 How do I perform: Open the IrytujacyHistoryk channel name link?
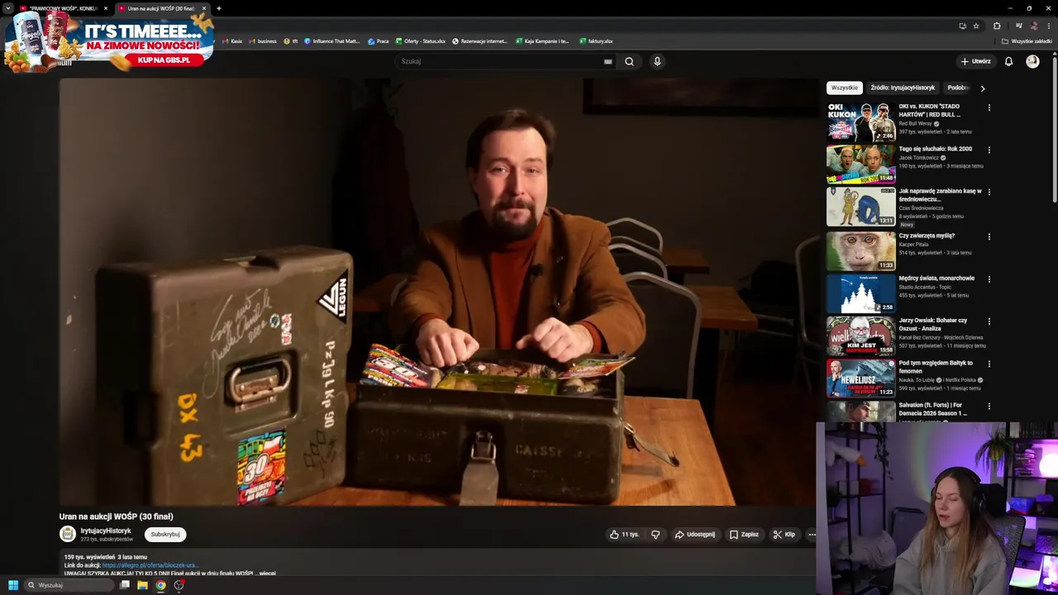click(106, 531)
